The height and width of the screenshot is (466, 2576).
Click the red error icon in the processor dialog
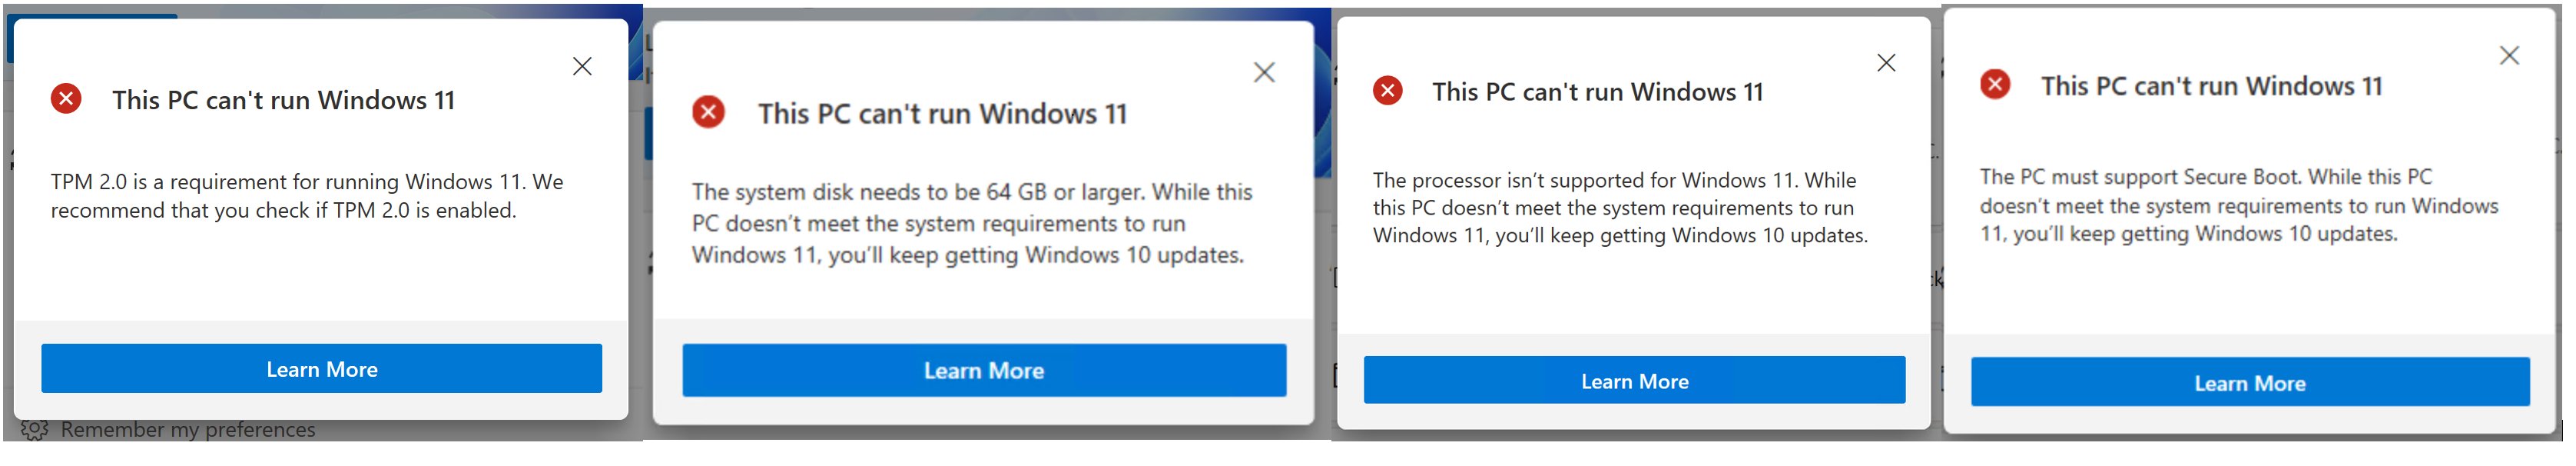1387,91
